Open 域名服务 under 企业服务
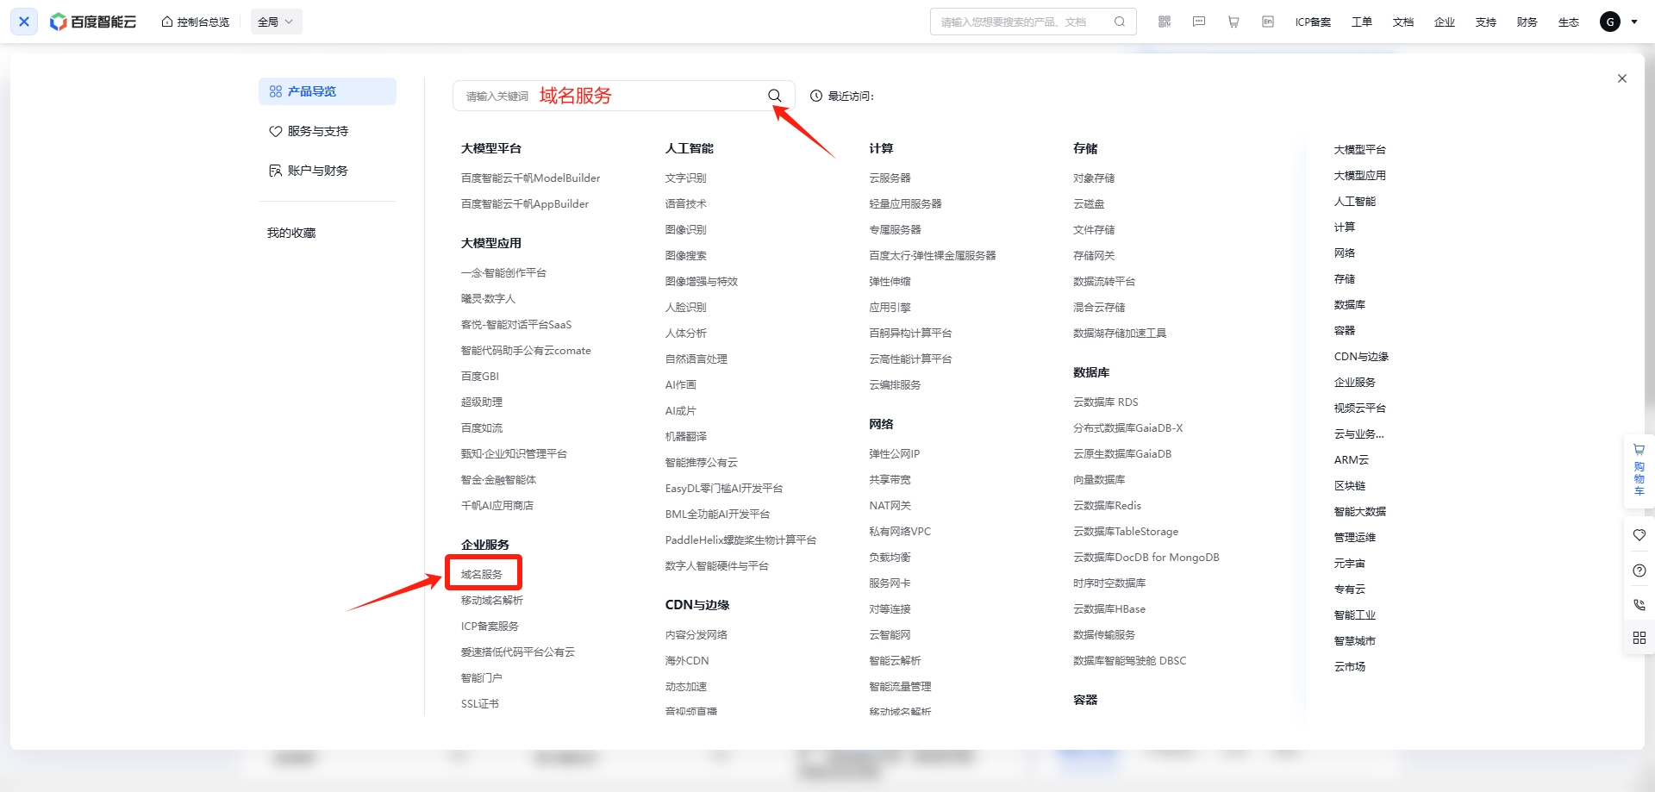1655x792 pixels. pyautogui.click(x=482, y=574)
